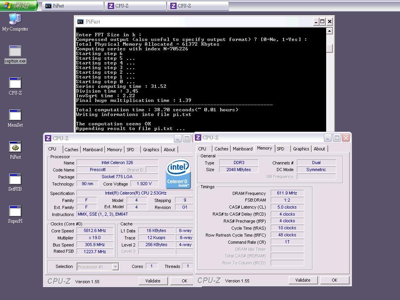Screen dimensions: 400x300
Task: Open SPD tab in left CPU-Z window
Action: coord(130,150)
